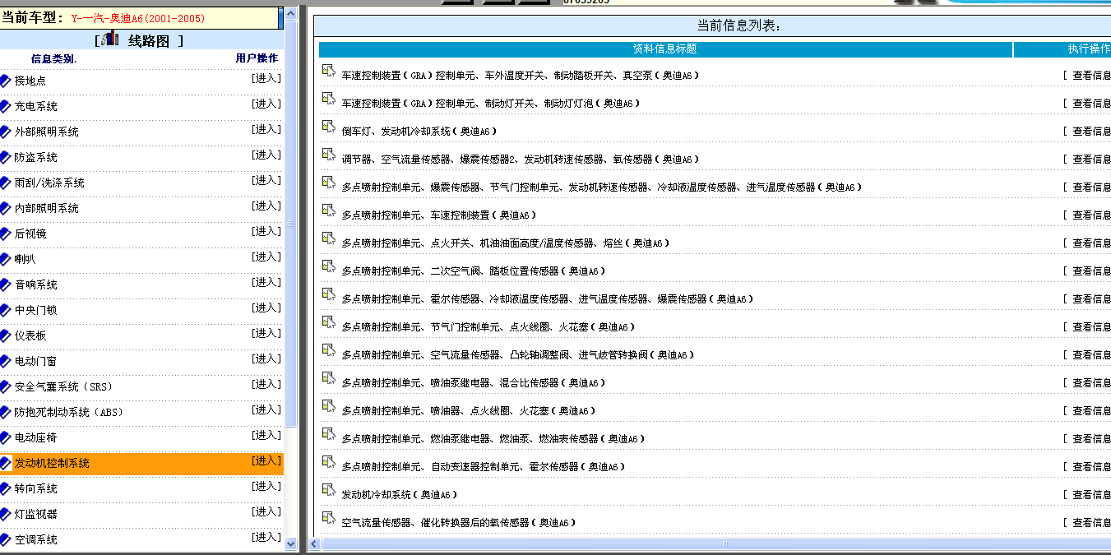This screenshot has height=555, width=1111.
Task: Click the book icon next to 喇叭
Action: [6, 259]
